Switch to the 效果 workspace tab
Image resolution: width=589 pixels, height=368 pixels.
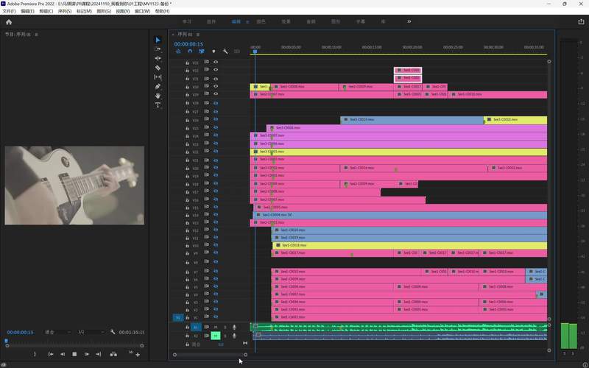click(286, 22)
